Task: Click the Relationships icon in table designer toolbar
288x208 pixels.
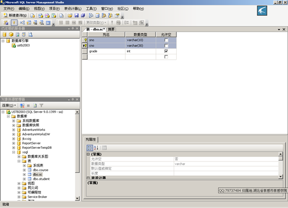Action: (22, 23)
